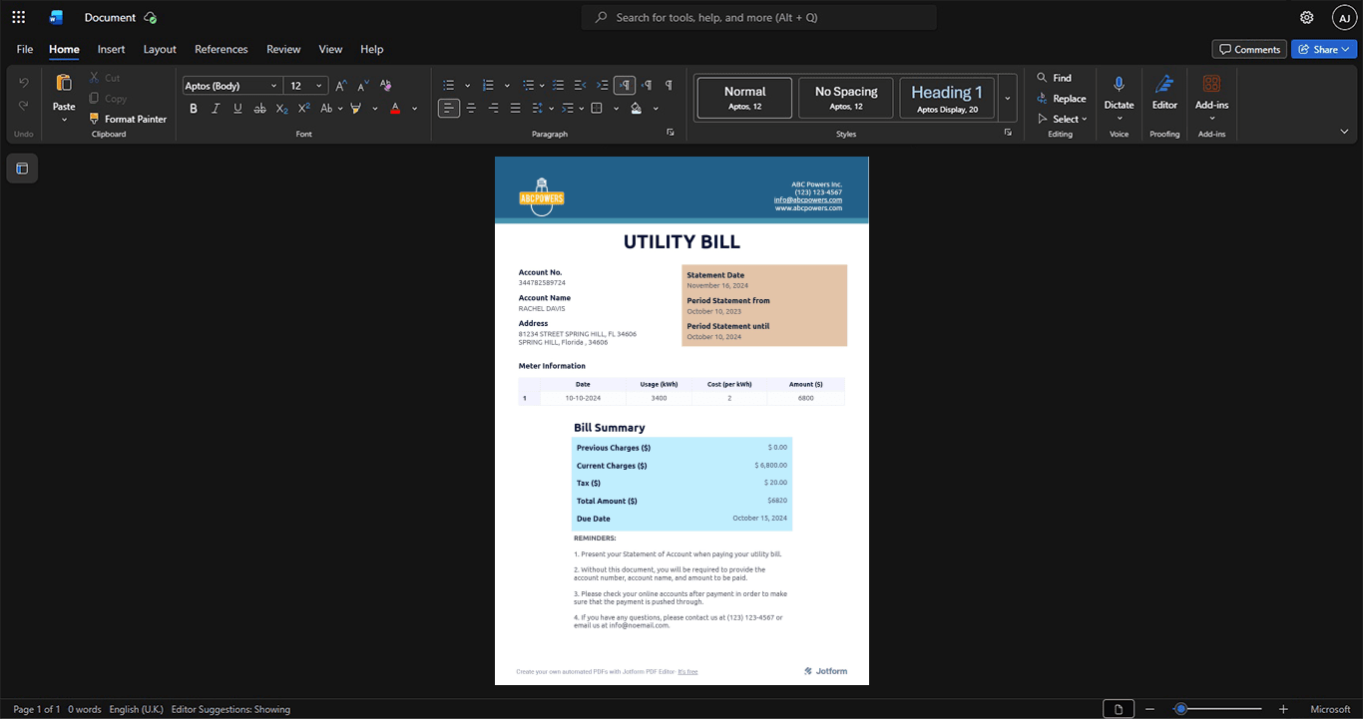Open the Comments pane
The image size is (1363, 719).
tap(1249, 49)
